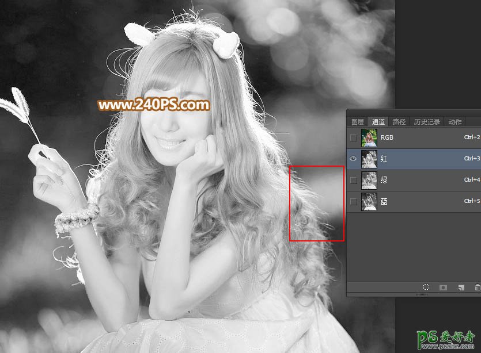Screen dimensions: 481x353
Task: Show the RGB composite channel visibility
Action: [x=353, y=138]
